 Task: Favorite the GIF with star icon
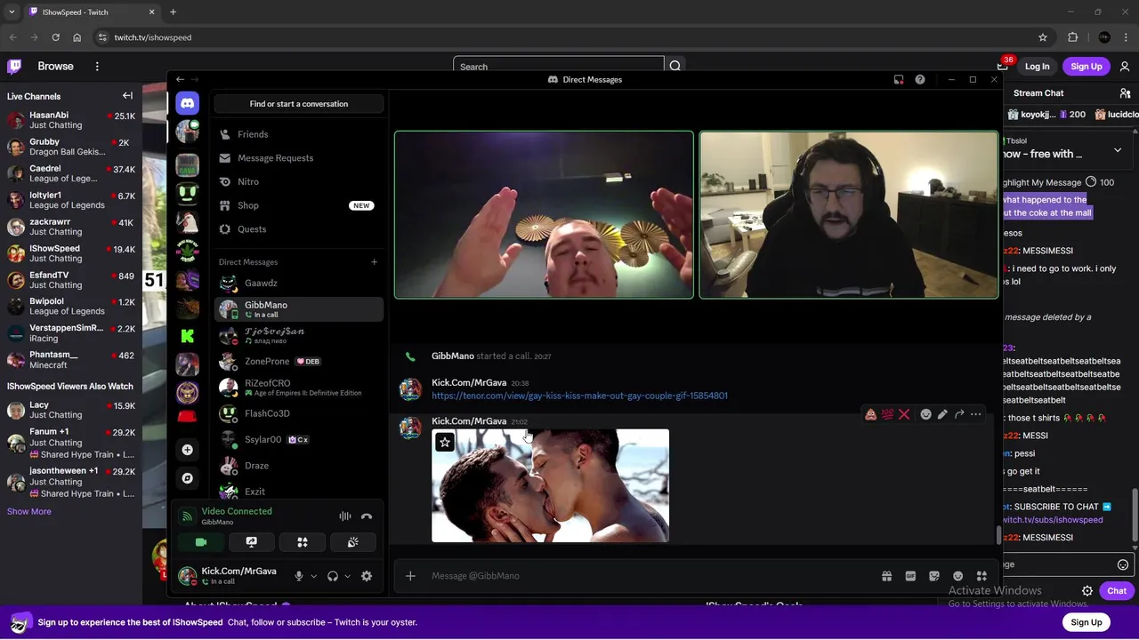(x=445, y=443)
